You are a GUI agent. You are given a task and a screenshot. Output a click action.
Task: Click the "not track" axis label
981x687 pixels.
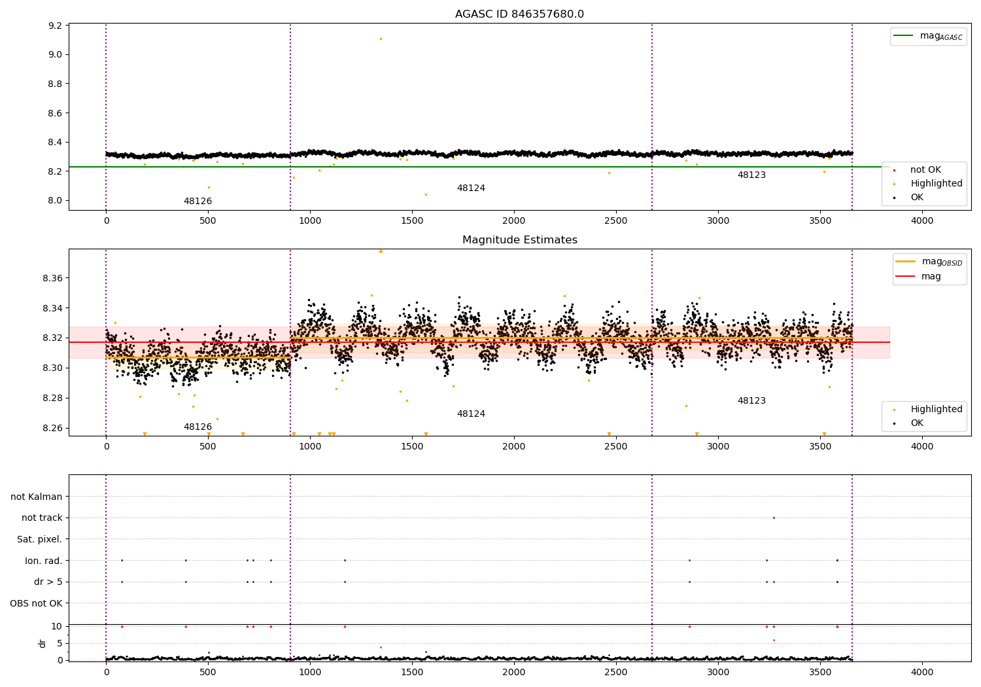pos(42,518)
